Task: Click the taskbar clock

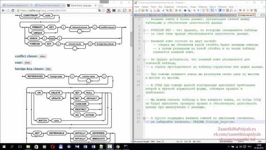Action: click(259, 147)
